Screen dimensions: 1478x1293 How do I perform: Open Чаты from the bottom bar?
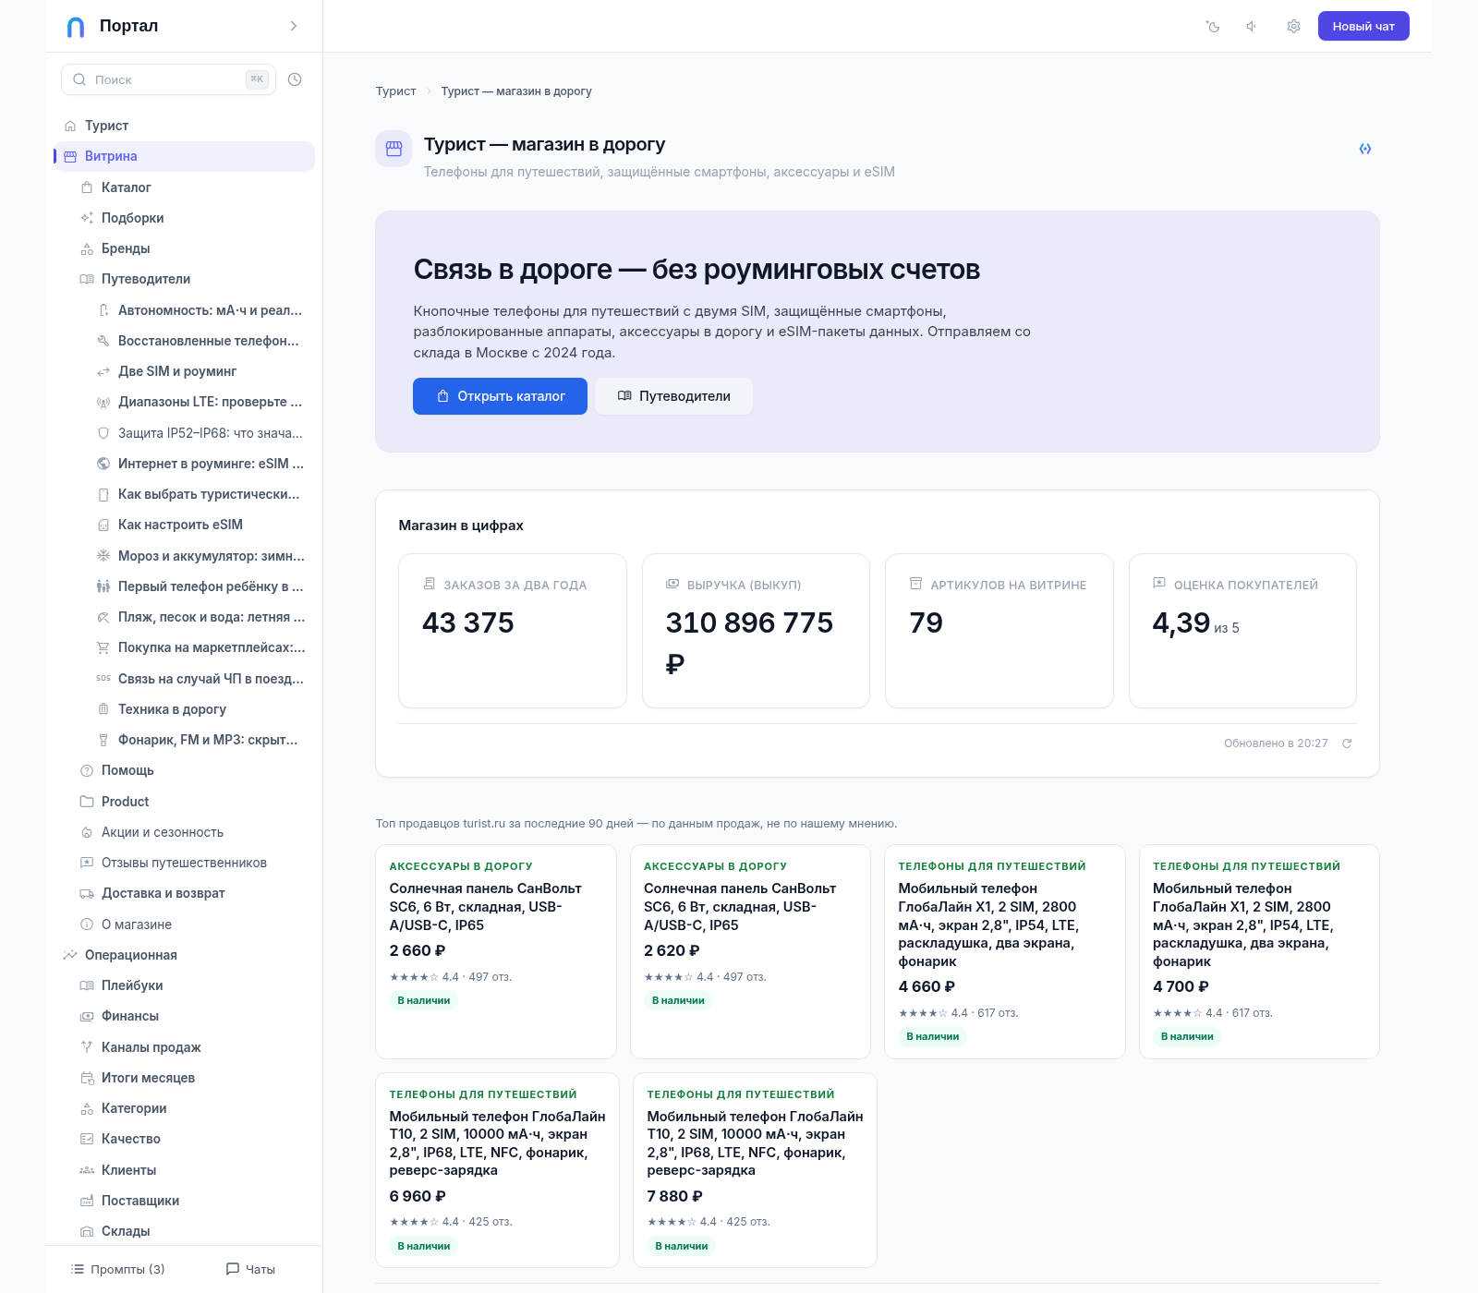[x=251, y=1269]
